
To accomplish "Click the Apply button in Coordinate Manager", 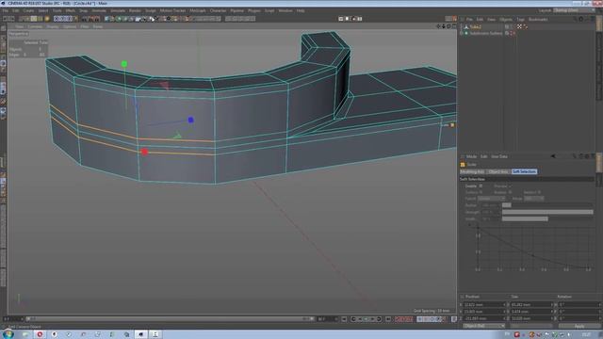I will pyautogui.click(x=579, y=326).
